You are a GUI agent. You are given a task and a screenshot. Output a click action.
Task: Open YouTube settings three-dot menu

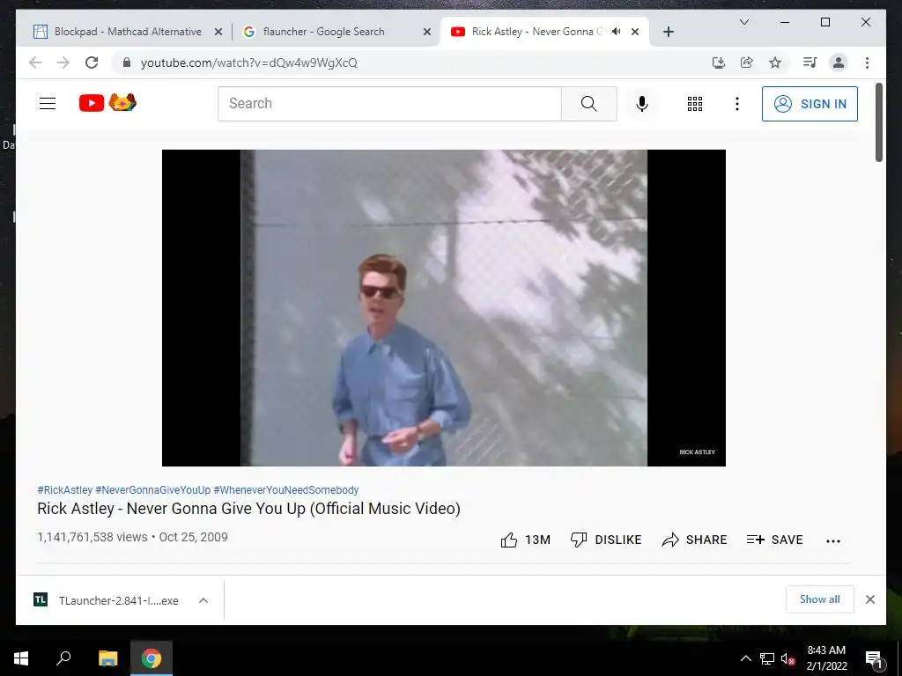(737, 104)
